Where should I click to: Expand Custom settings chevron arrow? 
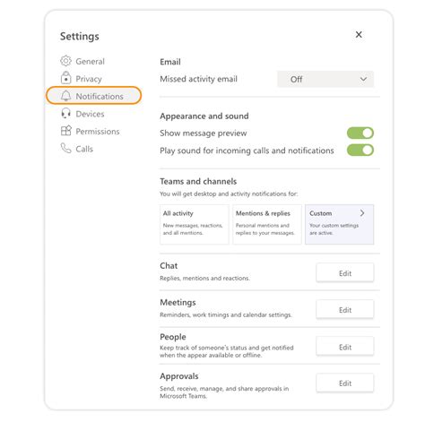tap(362, 213)
